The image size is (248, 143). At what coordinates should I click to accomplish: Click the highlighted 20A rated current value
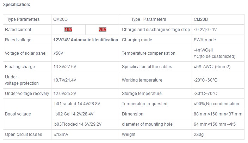tap(103, 30)
